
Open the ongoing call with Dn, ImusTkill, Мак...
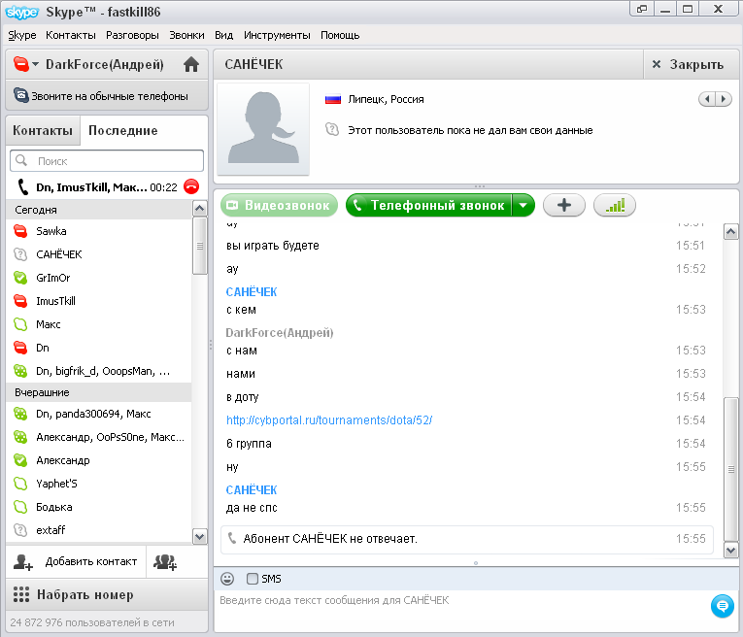(x=98, y=187)
